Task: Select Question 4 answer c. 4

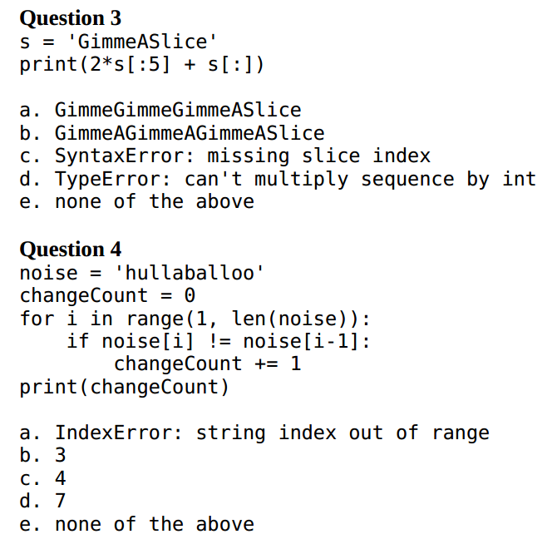Action: [42, 478]
